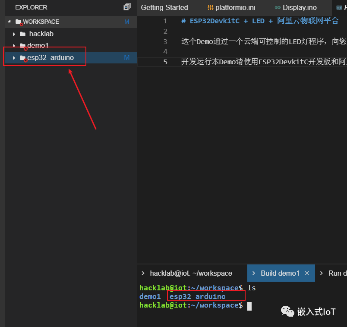Click the modified M badge beside esp32_arduino
The height and width of the screenshot is (327, 347).
pyautogui.click(x=127, y=58)
